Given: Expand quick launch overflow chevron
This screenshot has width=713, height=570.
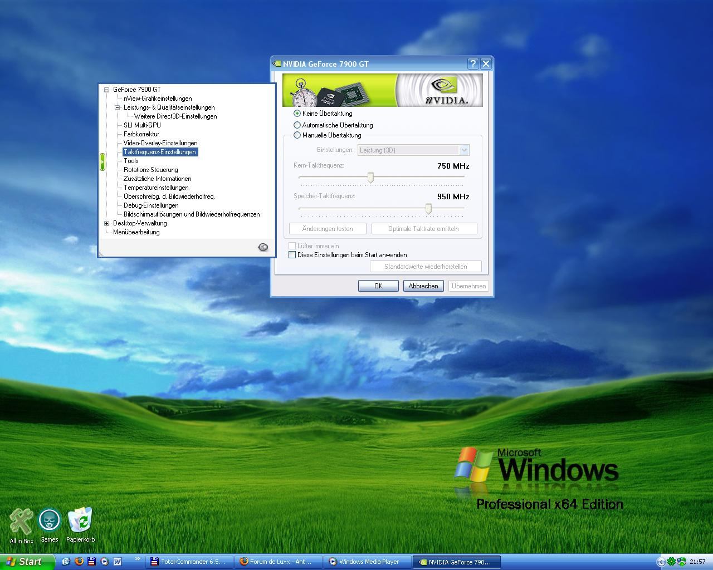Looking at the screenshot, I should (x=138, y=559).
